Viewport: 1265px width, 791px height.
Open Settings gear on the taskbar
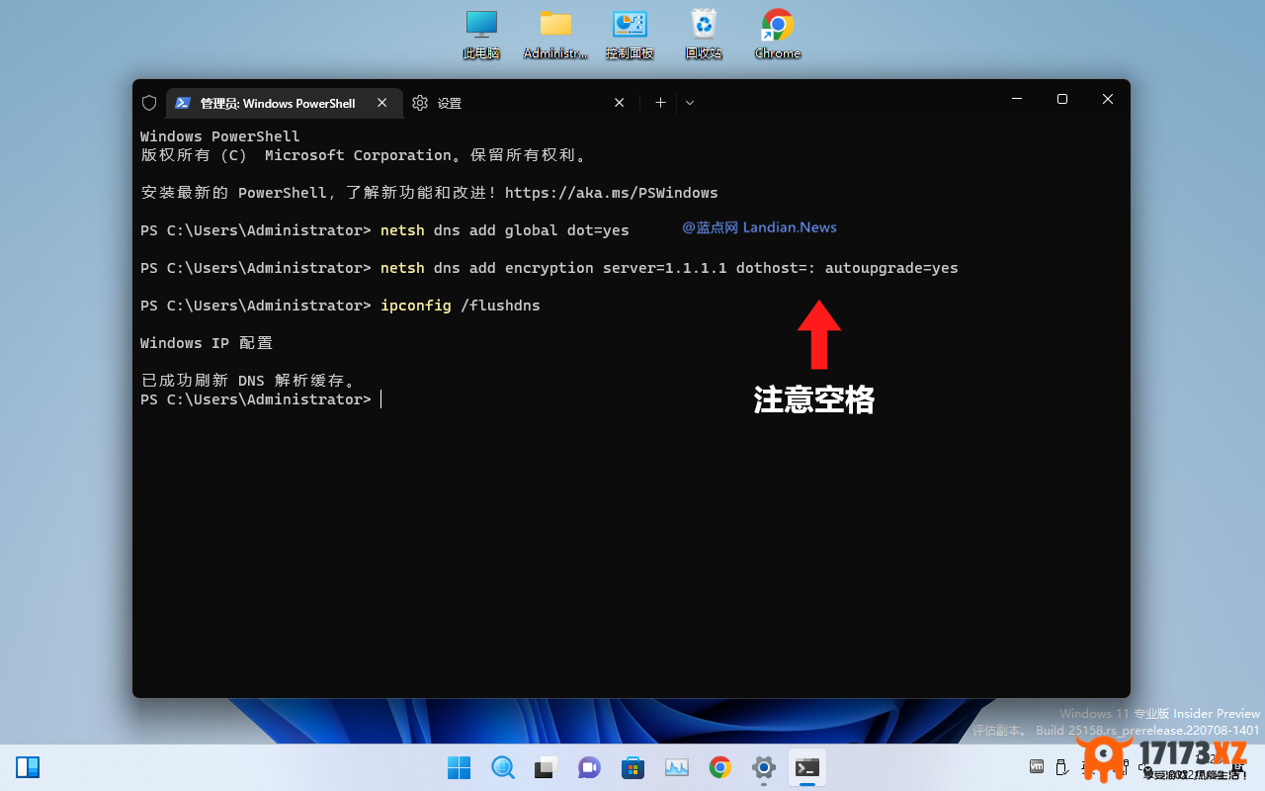point(764,767)
